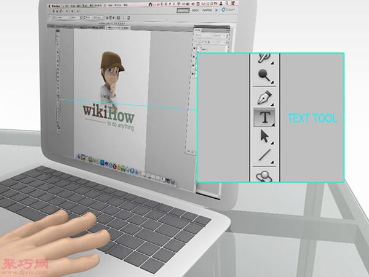The width and height of the screenshot is (369, 277).
Task: Expand more workspaces with the double-arrow
Action: [x=216, y=10]
